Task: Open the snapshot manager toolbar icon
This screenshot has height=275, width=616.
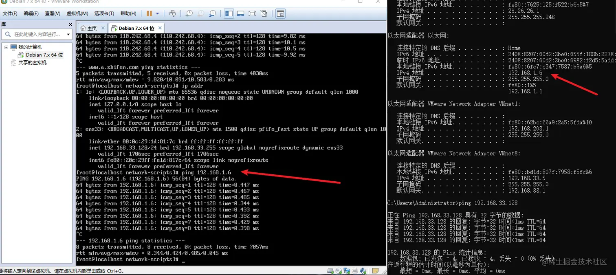Action: pyautogui.click(x=213, y=13)
